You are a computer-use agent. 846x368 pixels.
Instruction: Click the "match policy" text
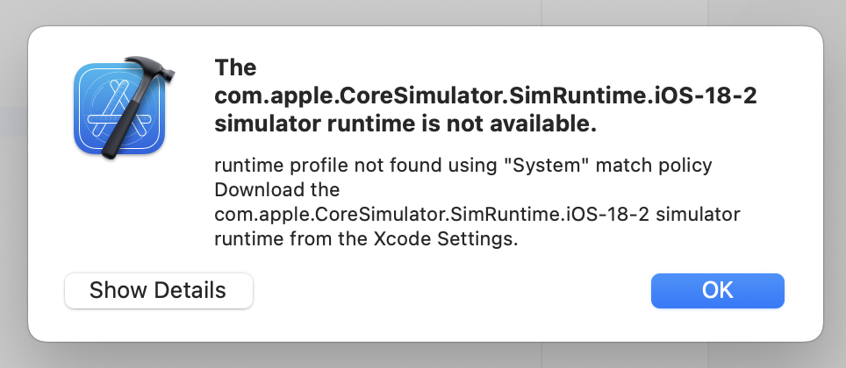click(654, 166)
